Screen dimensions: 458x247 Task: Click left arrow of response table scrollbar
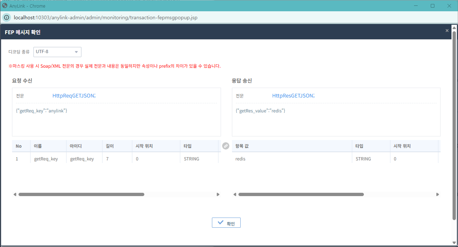pos(235,195)
